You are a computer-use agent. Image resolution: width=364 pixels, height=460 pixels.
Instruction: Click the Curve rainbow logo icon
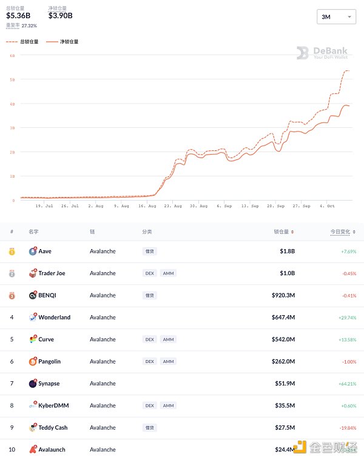tap(33, 339)
